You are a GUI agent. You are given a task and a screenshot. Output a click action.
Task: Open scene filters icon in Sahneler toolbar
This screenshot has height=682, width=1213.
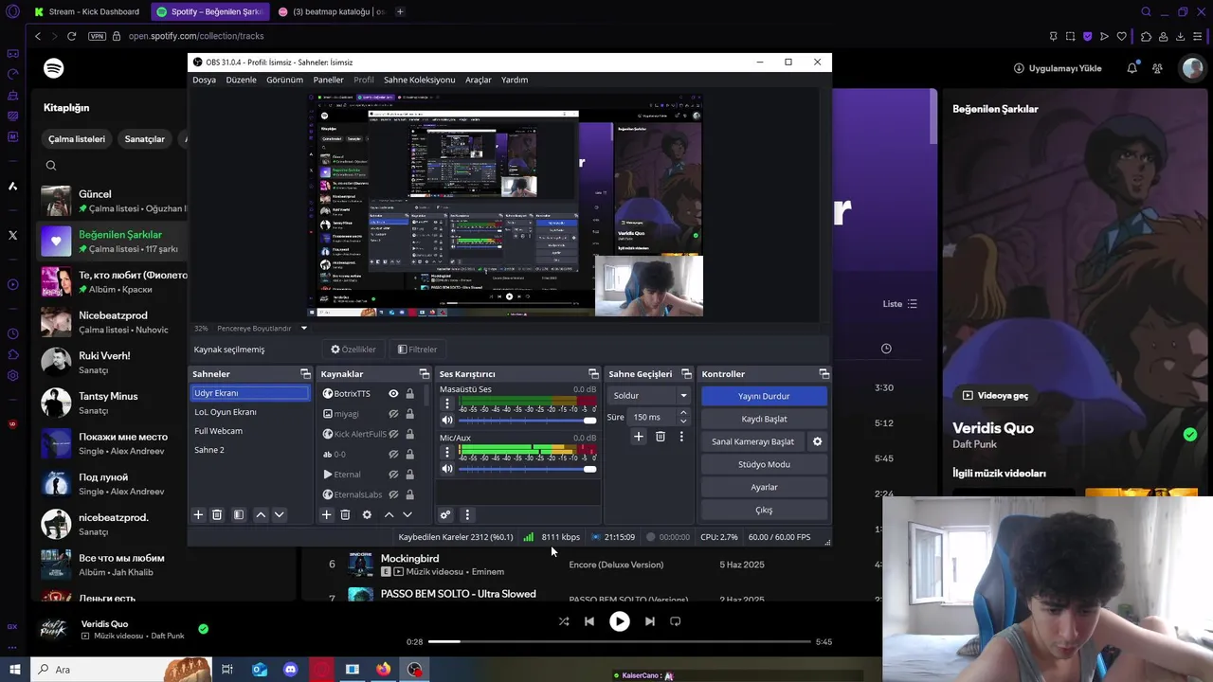(x=239, y=514)
